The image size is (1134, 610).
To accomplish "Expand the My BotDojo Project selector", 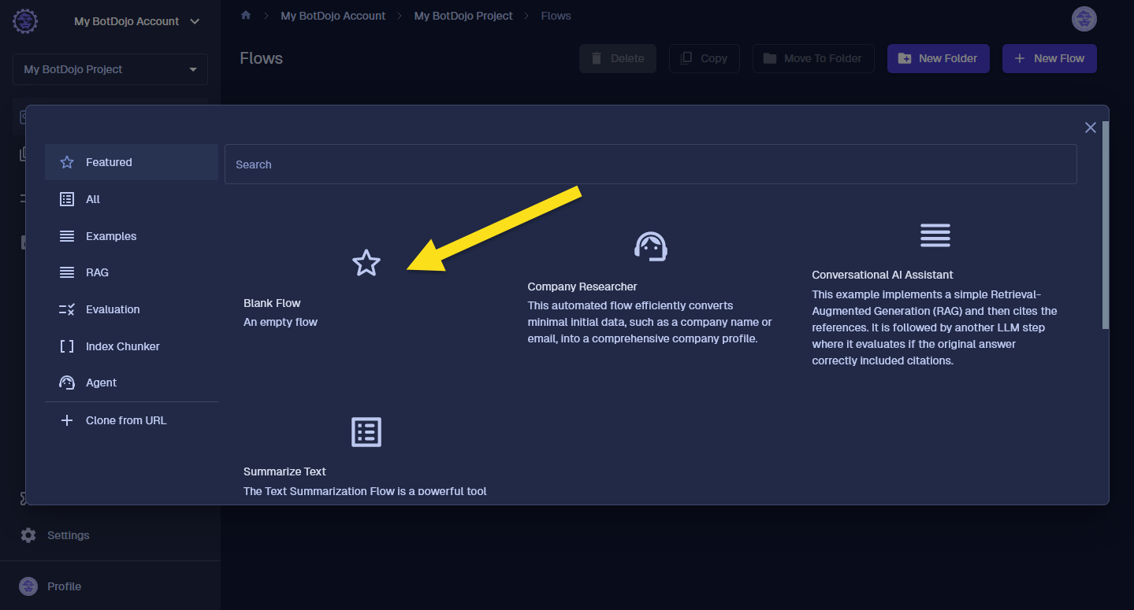I will tap(110, 69).
